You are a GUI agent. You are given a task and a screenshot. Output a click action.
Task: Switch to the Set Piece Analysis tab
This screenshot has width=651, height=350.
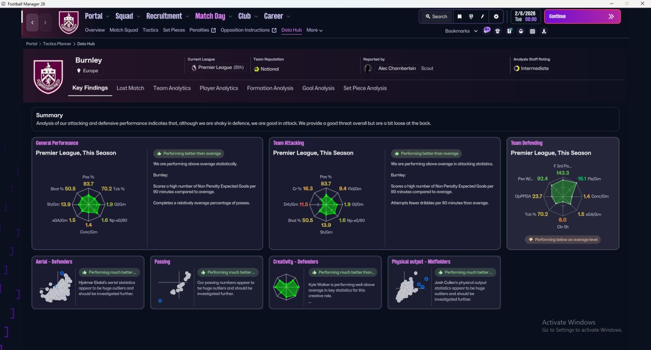pos(365,88)
